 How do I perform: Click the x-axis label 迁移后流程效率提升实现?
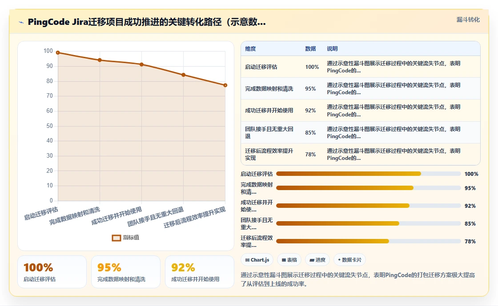coord(195,218)
